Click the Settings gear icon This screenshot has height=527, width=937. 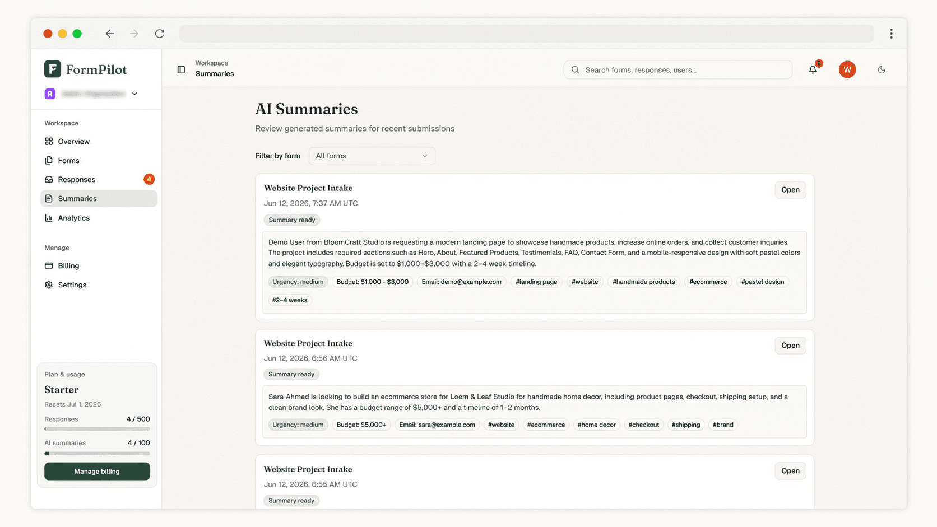click(x=49, y=285)
